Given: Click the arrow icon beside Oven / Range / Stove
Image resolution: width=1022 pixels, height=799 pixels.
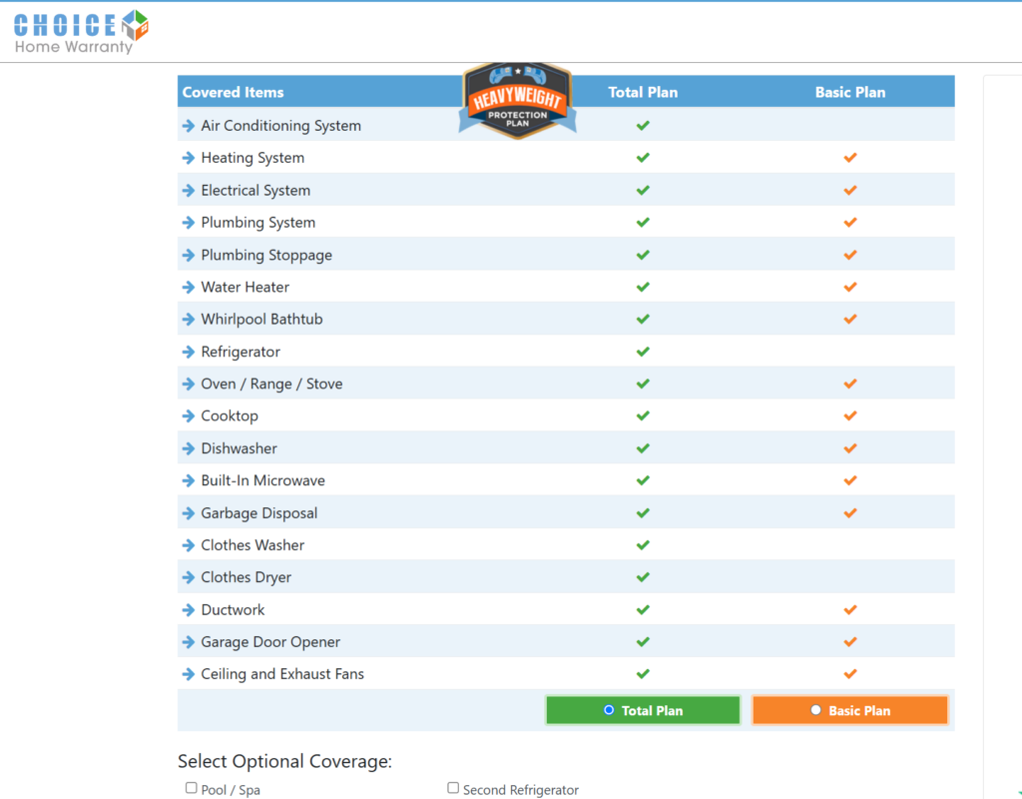Looking at the screenshot, I should click(x=189, y=384).
